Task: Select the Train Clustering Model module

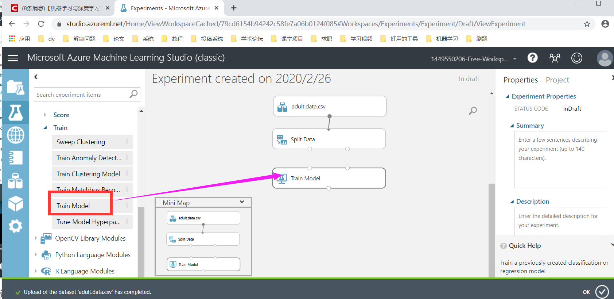Action: 92,174
